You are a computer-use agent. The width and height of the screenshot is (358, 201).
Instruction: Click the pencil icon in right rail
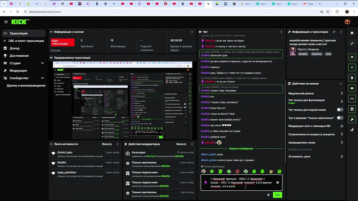[352, 44]
